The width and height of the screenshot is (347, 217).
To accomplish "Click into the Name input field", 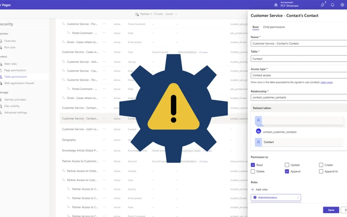I will (299, 43).
